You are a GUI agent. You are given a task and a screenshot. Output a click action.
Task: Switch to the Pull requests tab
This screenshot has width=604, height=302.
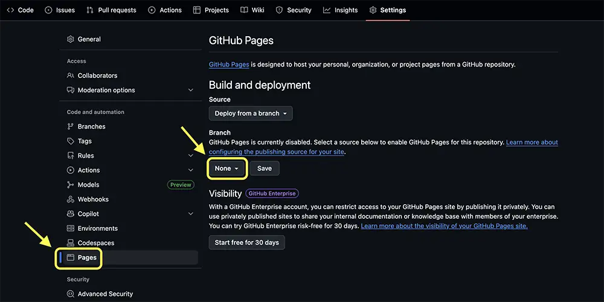[111, 10]
